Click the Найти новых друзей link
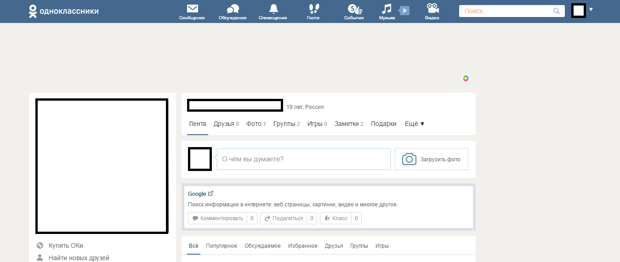This screenshot has height=262, width=620. point(79,258)
